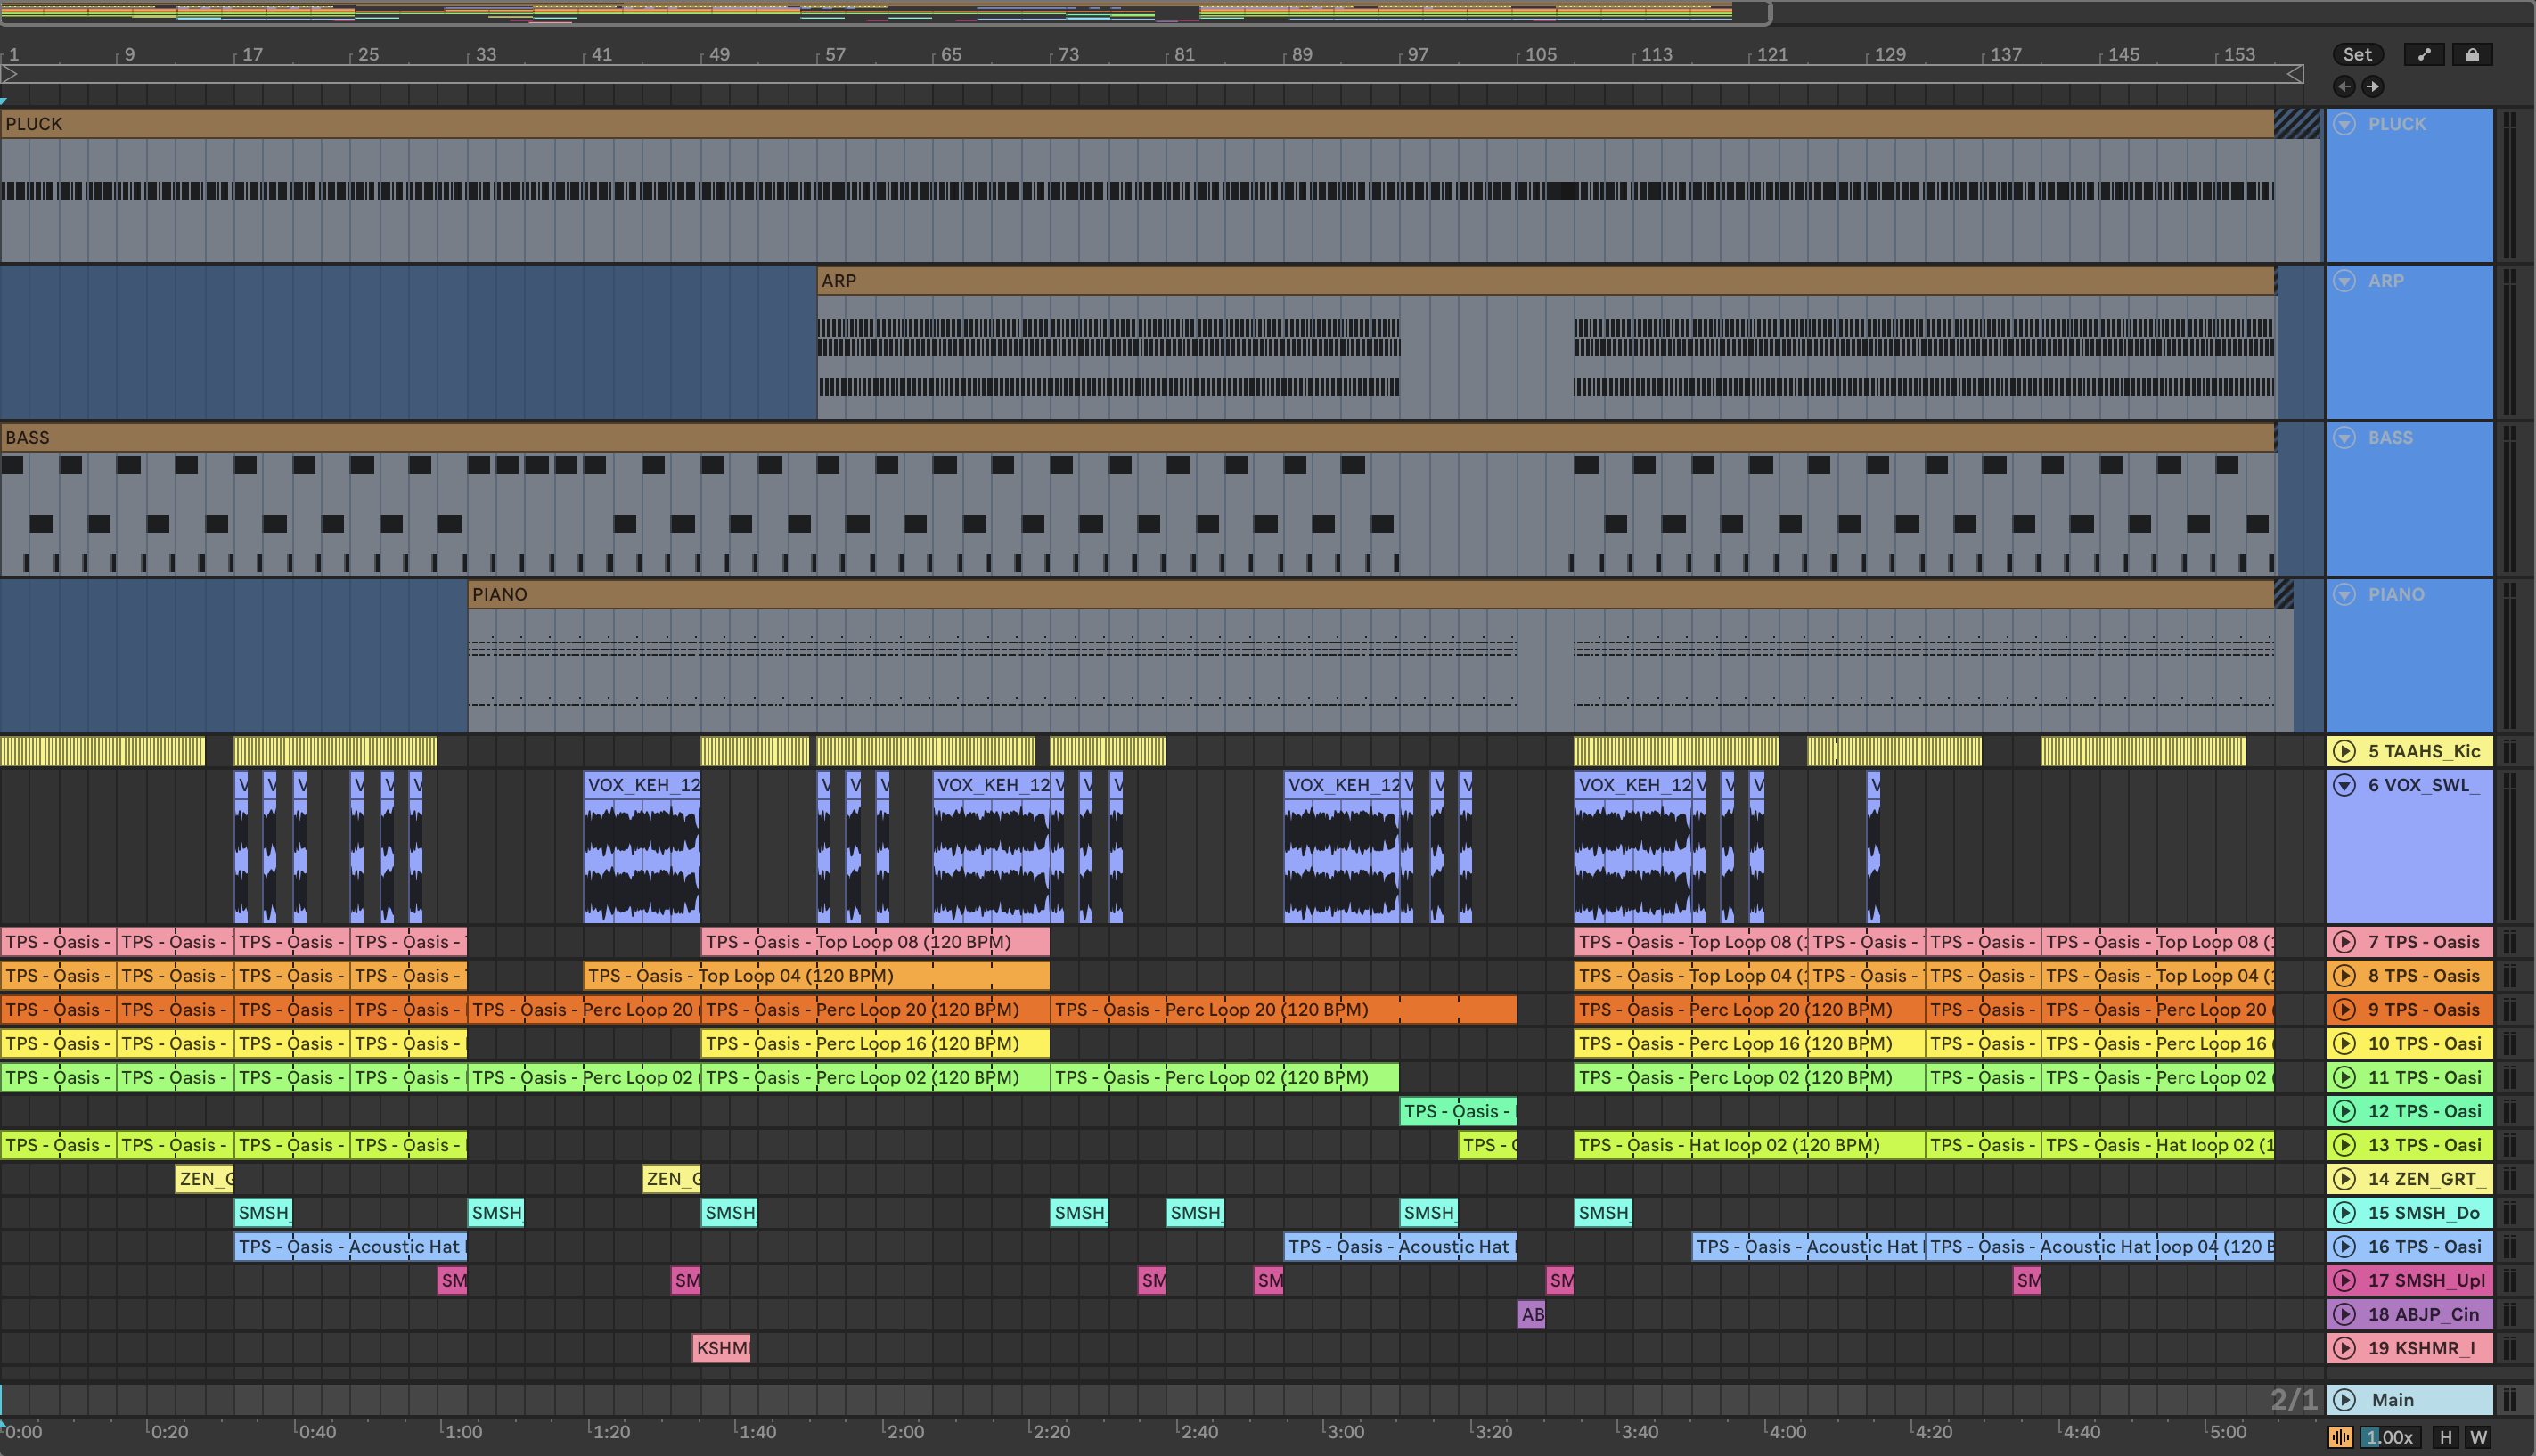Fold the ARP track with its arrow

(2345, 281)
